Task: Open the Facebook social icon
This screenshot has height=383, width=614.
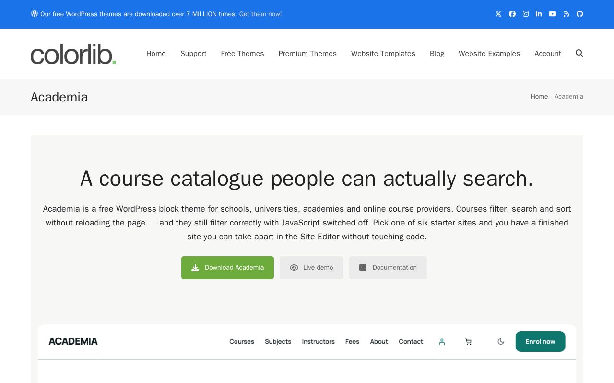Action: (512, 14)
